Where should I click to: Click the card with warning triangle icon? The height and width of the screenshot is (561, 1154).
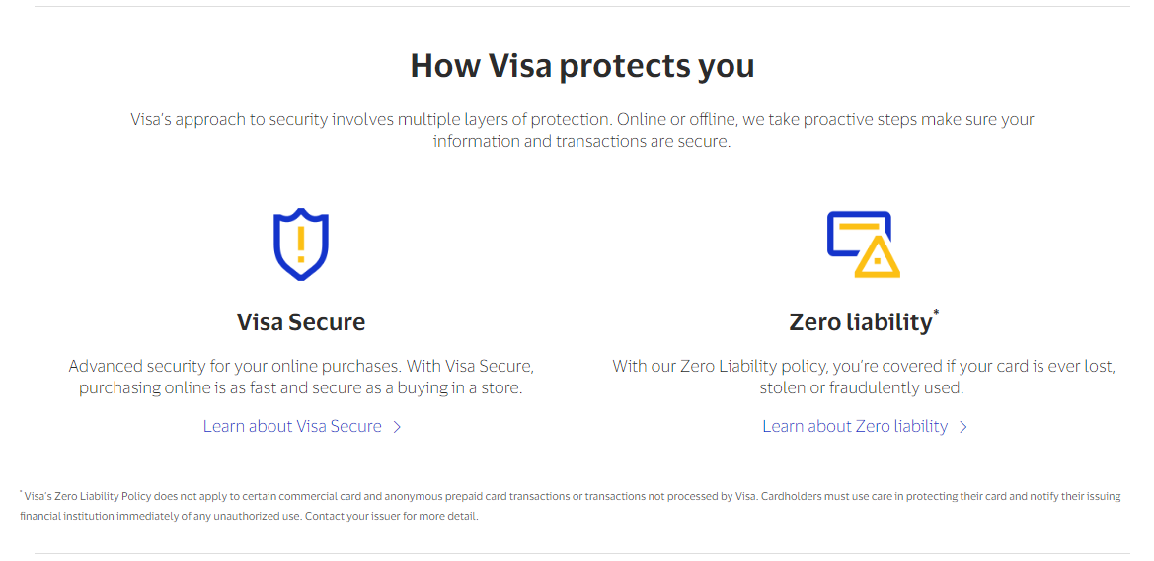pyautogui.click(x=864, y=245)
